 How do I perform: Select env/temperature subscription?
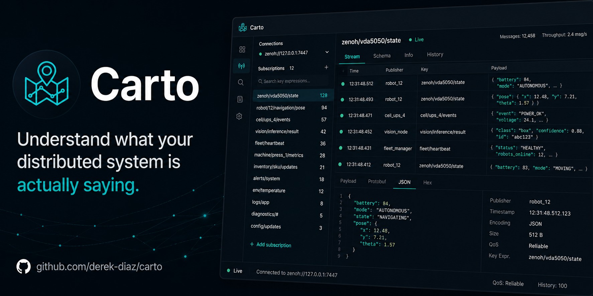pos(287,191)
